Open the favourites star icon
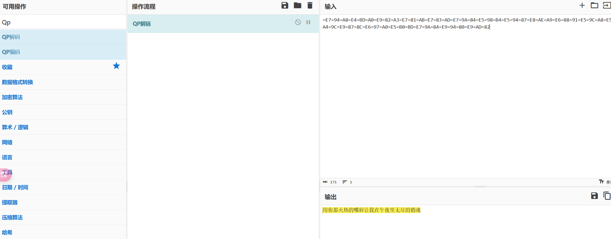611x239 pixels. tap(116, 66)
